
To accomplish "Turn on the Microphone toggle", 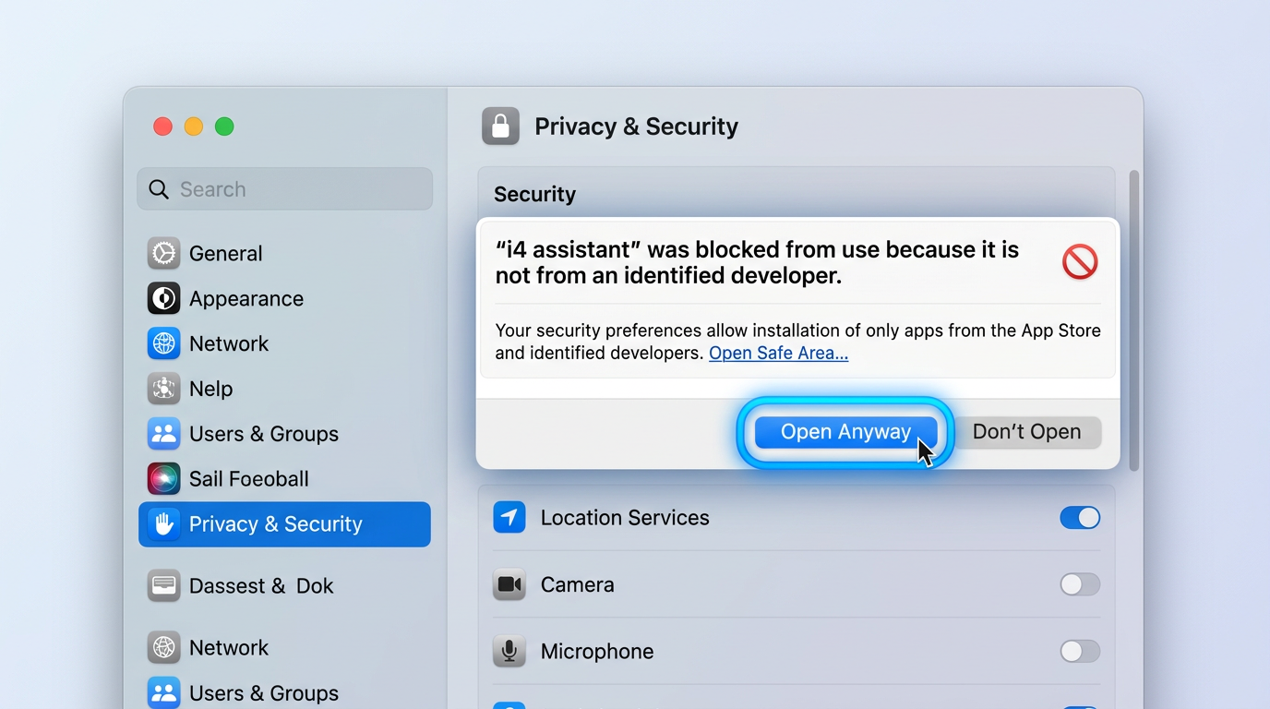I will [1079, 651].
